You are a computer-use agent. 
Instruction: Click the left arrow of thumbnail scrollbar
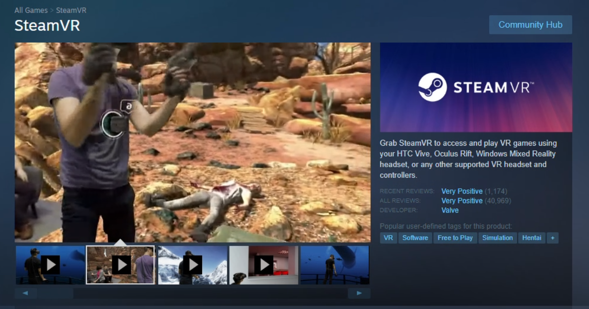(x=25, y=293)
